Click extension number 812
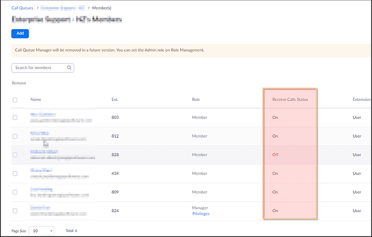The image size is (372, 237). click(115, 136)
